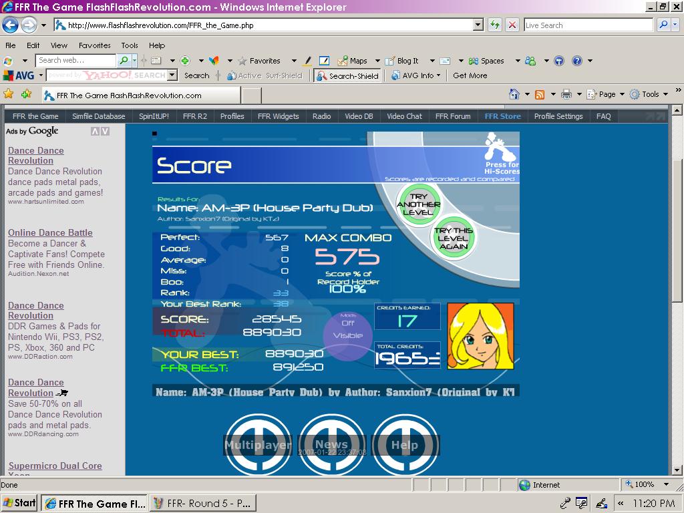The height and width of the screenshot is (513, 684).
Task: Click the vertical page scrollbar thumb
Action: (677, 230)
